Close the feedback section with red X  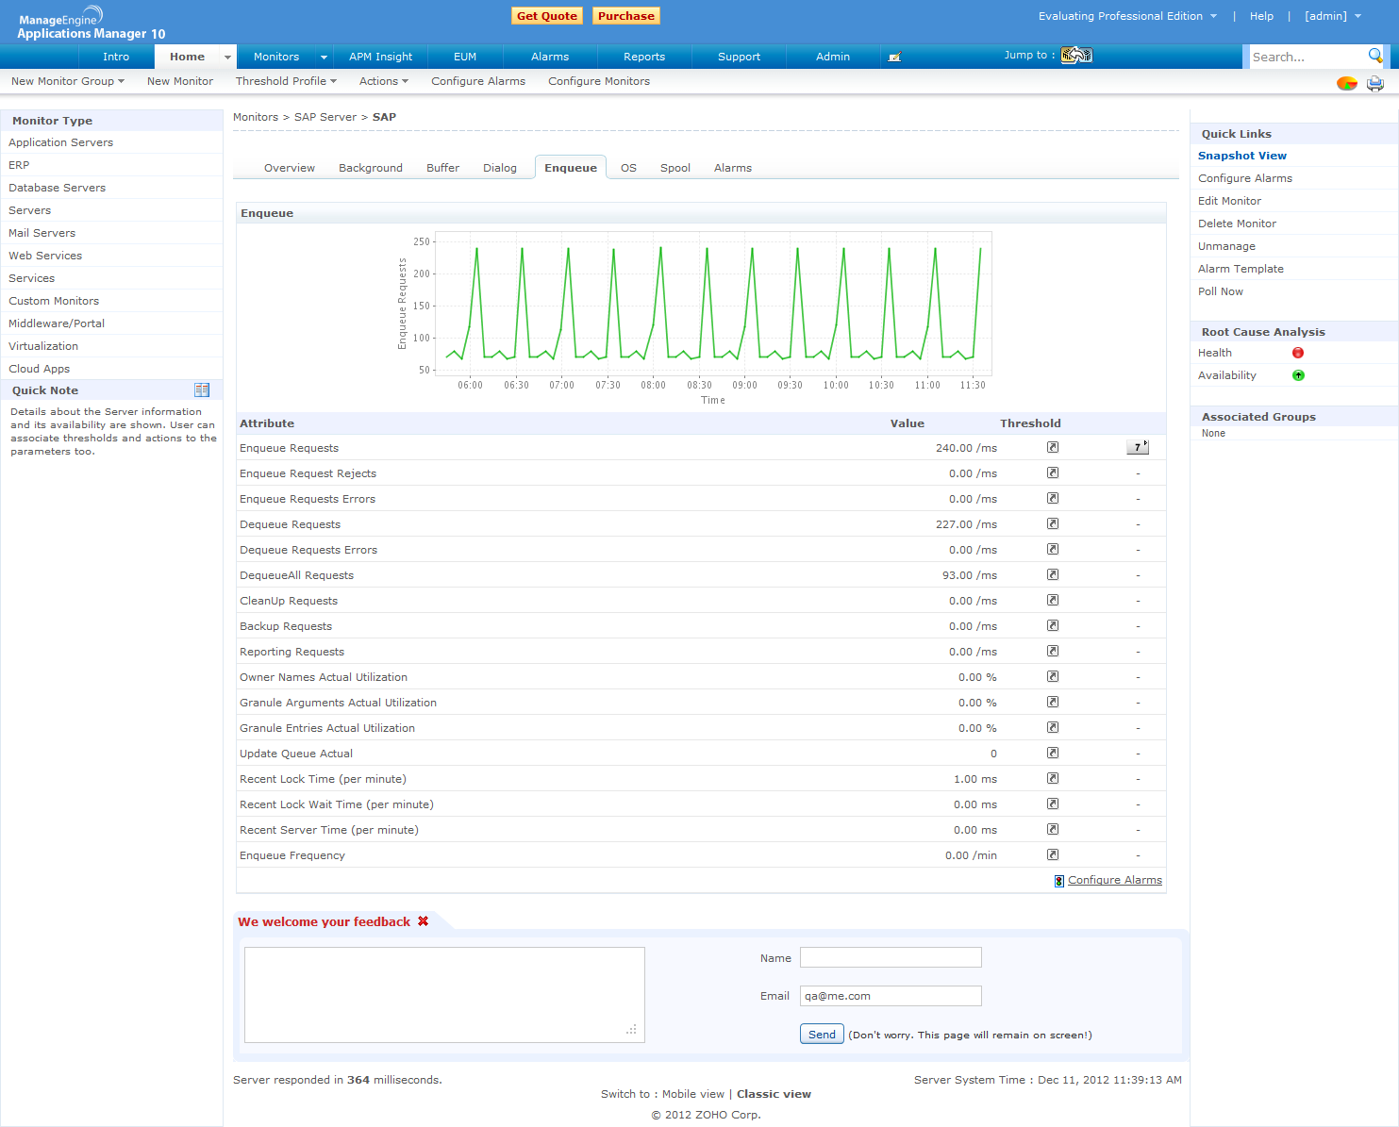click(x=424, y=921)
